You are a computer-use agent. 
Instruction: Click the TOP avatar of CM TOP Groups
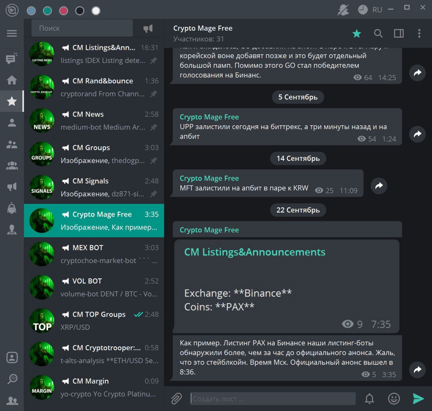click(x=42, y=321)
